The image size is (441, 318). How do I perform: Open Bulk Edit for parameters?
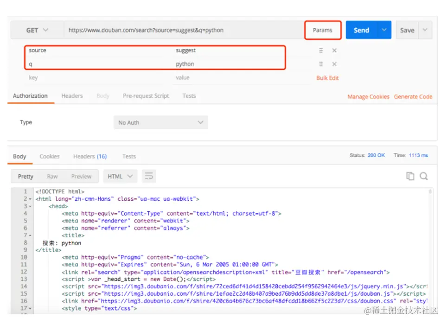(x=327, y=78)
